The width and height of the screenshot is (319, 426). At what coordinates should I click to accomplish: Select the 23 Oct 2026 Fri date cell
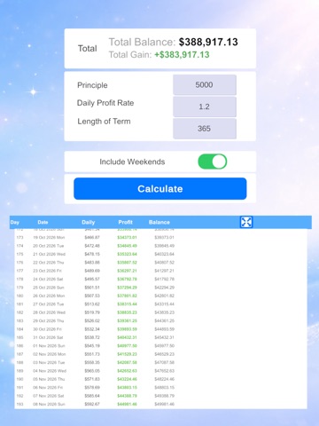(x=47, y=271)
